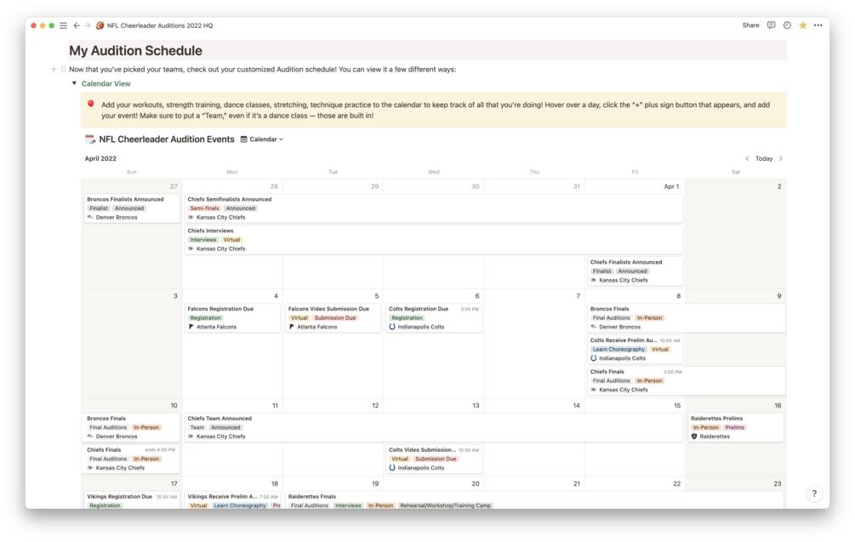
Task: Open the Calendar view dropdown
Action: tap(262, 140)
